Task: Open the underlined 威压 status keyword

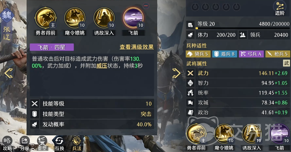Action: [102, 66]
